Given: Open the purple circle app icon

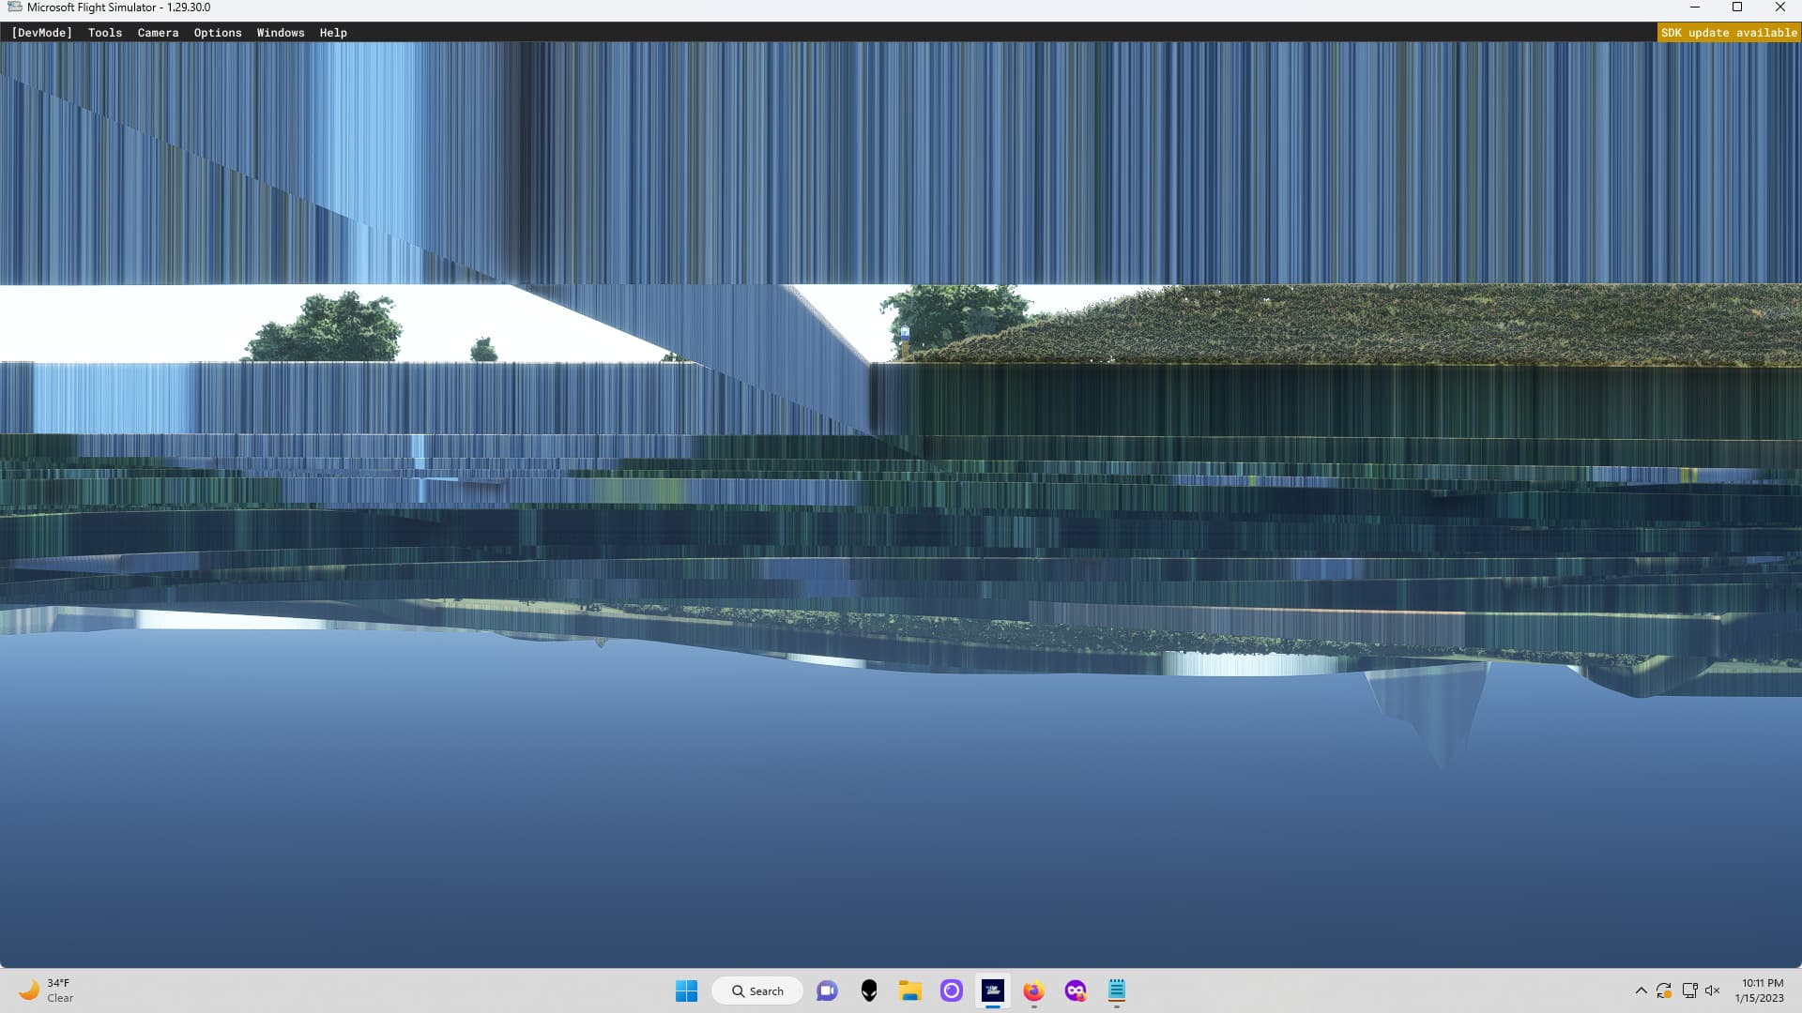Looking at the screenshot, I should (951, 990).
